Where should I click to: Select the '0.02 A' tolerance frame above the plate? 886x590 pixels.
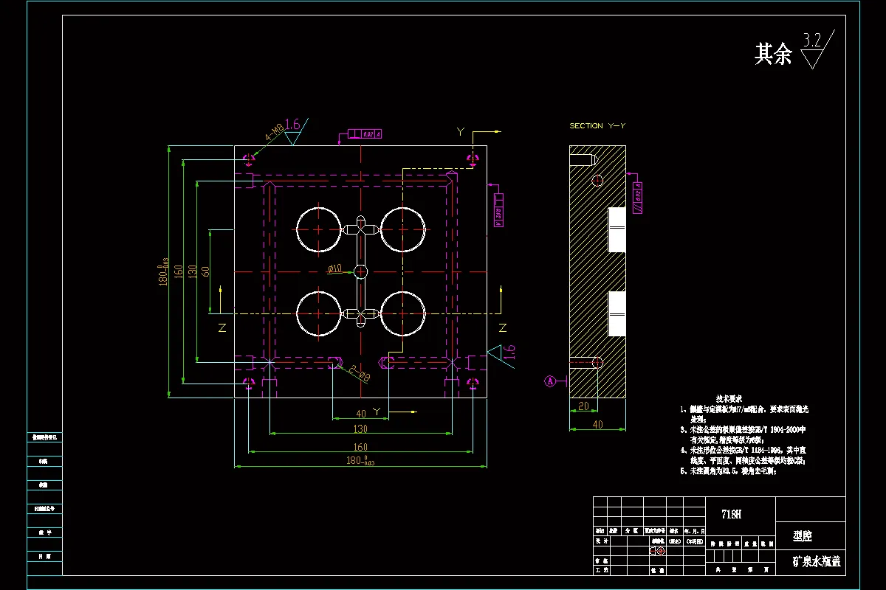[365, 134]
